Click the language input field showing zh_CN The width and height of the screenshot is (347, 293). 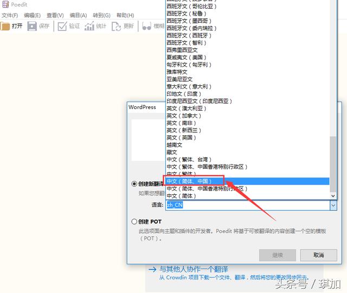coord(248,205)
